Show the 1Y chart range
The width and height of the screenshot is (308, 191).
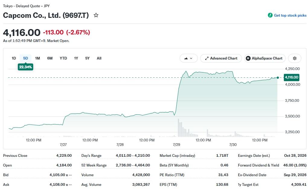coord(76,58)
